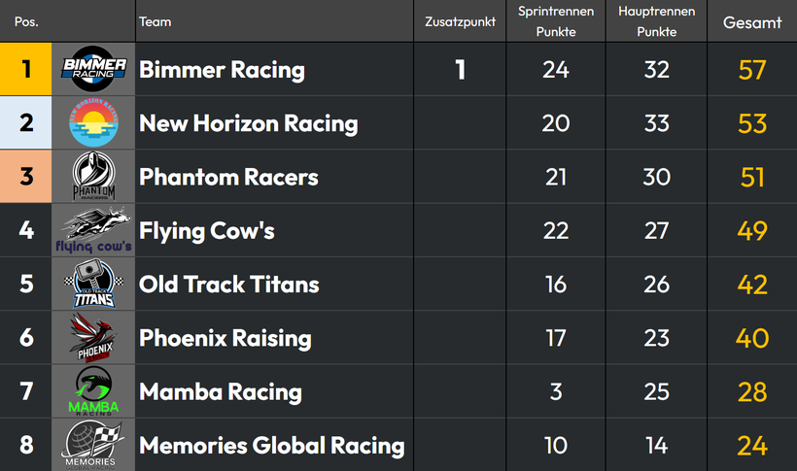
Task: Click New Horizon Racing total 53
Action: pos(752,123)
